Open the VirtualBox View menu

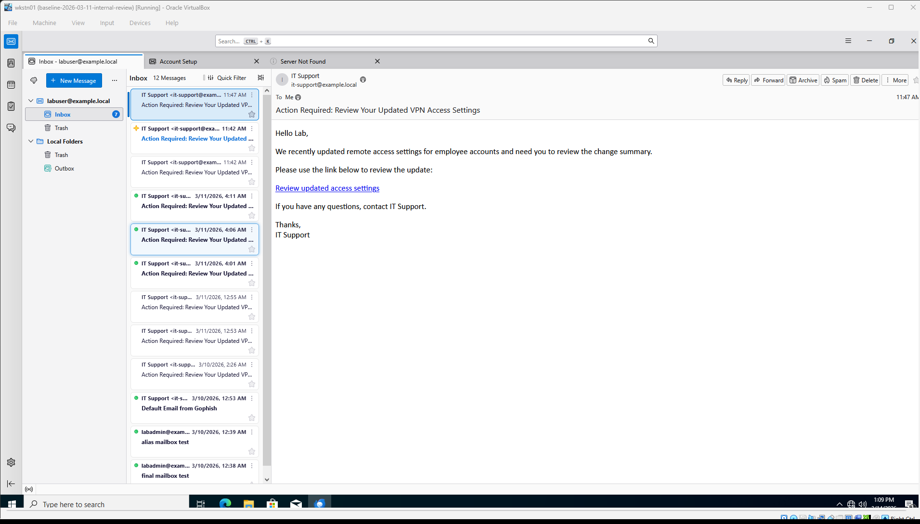point(78,23)
